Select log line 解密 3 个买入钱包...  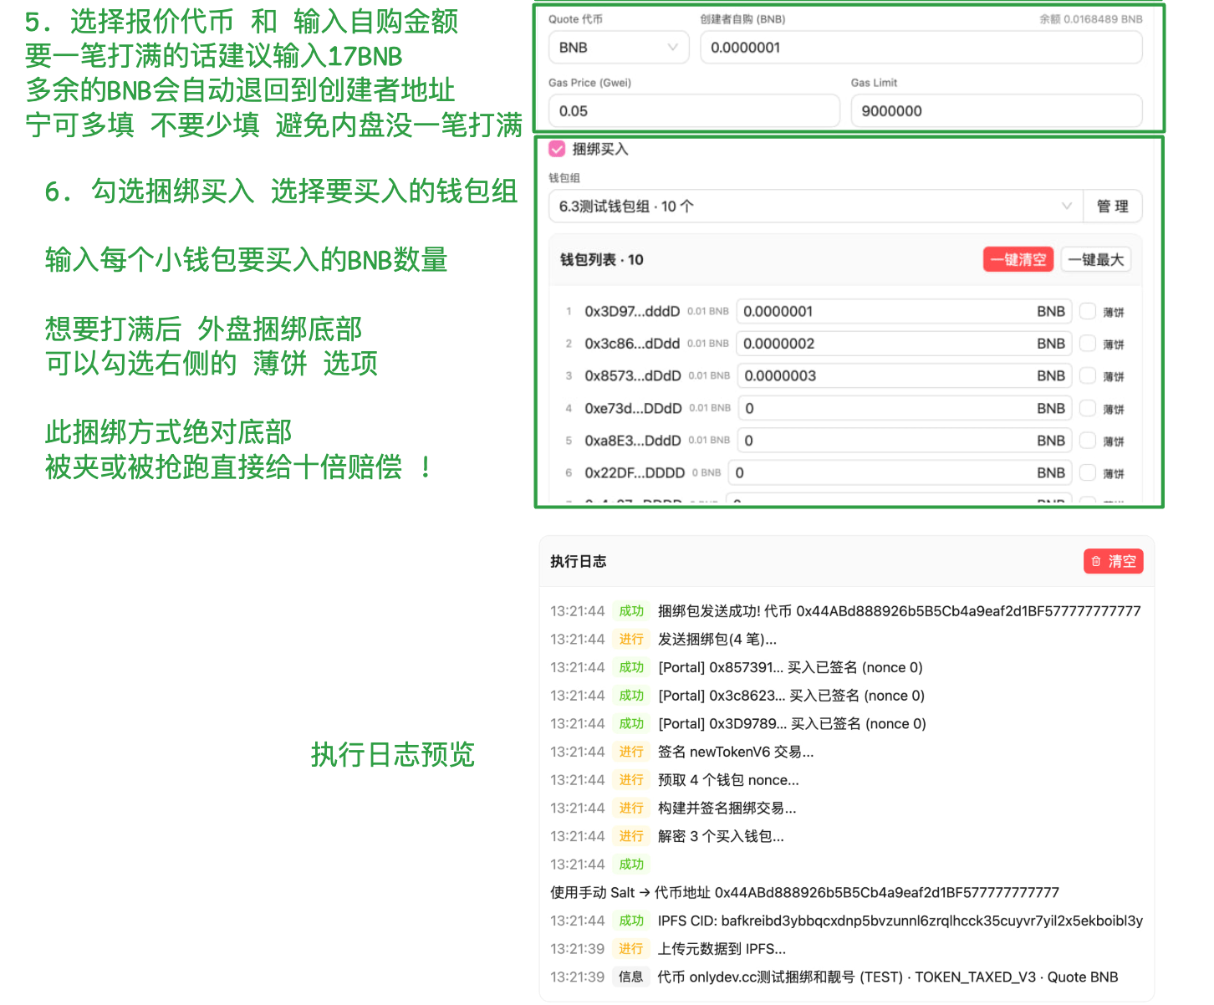click(667, 836)
